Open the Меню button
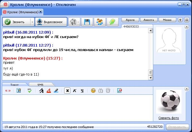This screenshot has width=192, height=132. click(x=167, y=20)
